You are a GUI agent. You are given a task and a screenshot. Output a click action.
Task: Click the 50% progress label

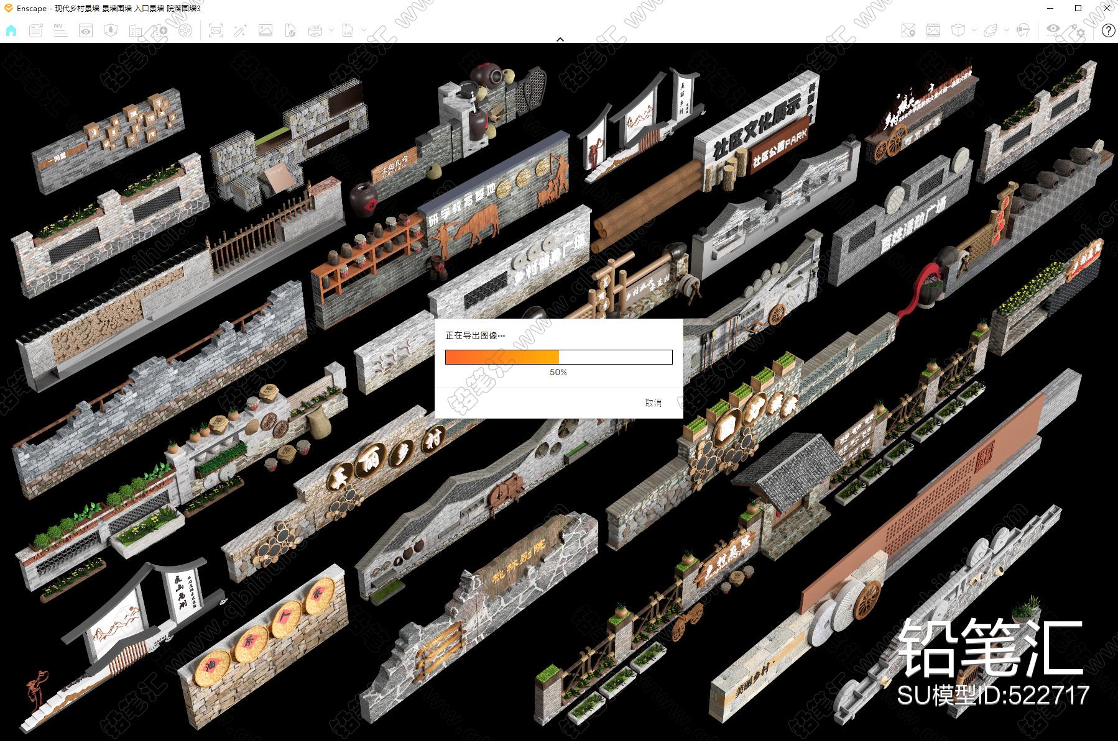[558, 372]
